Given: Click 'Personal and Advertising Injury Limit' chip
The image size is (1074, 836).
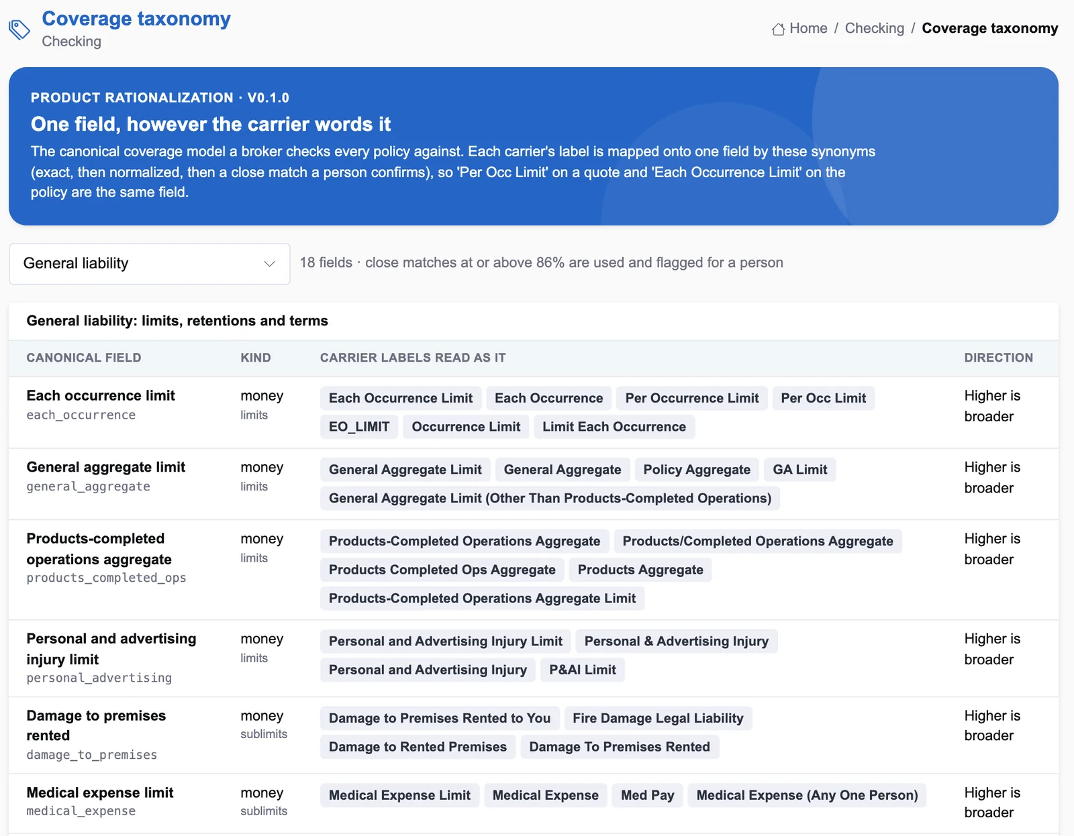Looking at the screenshot, I should [446, 641].
